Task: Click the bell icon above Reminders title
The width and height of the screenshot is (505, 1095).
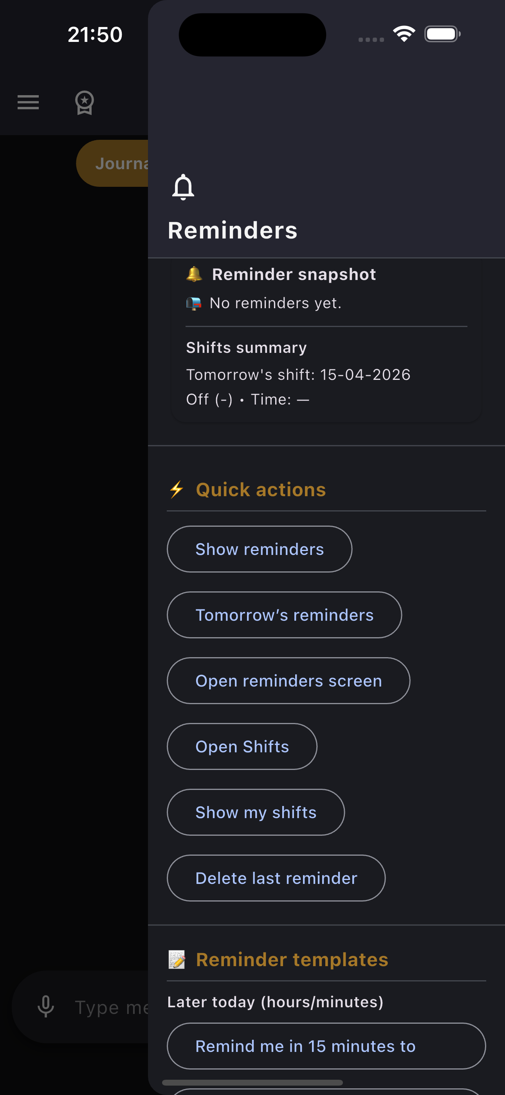Action: [183, 186]
